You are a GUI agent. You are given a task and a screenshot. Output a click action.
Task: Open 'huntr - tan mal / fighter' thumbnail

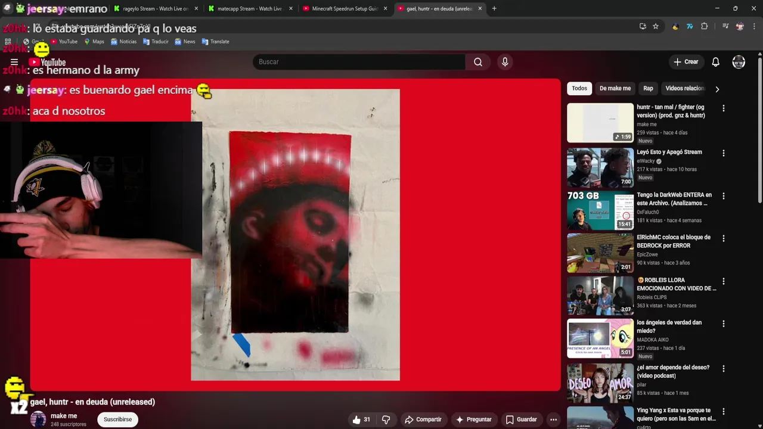tap(600, 123)
